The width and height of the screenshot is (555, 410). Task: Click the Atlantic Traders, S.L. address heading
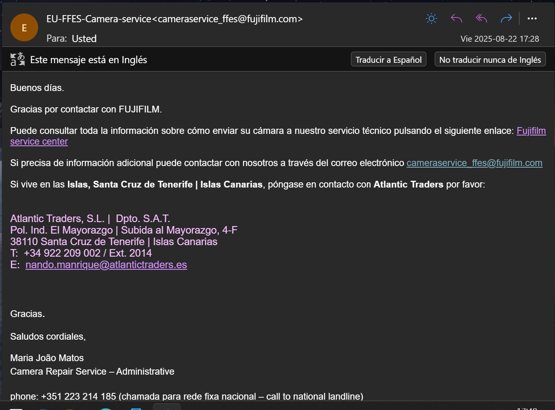(57, 219)
